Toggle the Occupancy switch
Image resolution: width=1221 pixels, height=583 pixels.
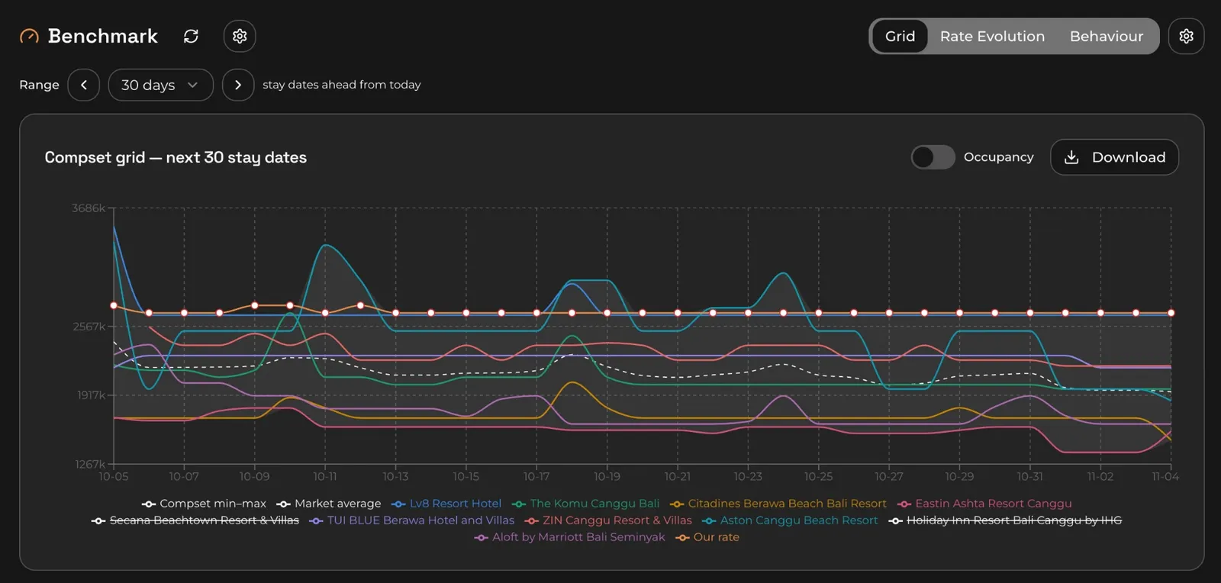[x=933, y=157]
